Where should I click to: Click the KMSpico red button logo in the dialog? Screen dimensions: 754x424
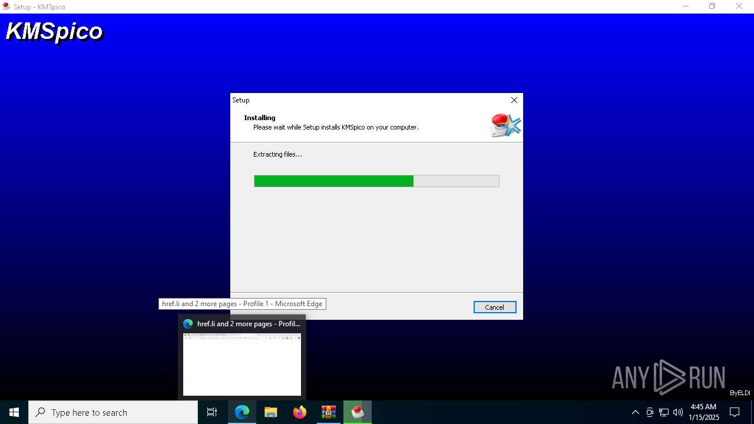(505, 125)
